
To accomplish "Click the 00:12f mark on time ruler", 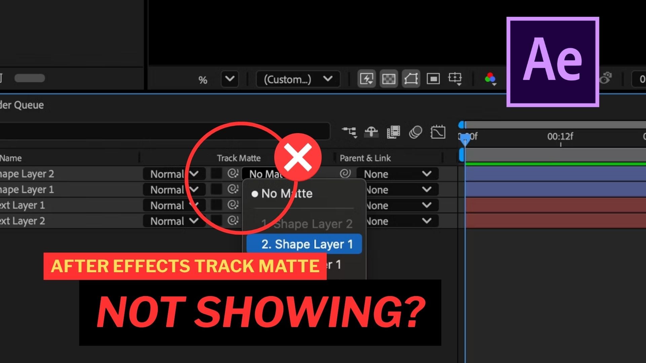I will tap(560, 136).
